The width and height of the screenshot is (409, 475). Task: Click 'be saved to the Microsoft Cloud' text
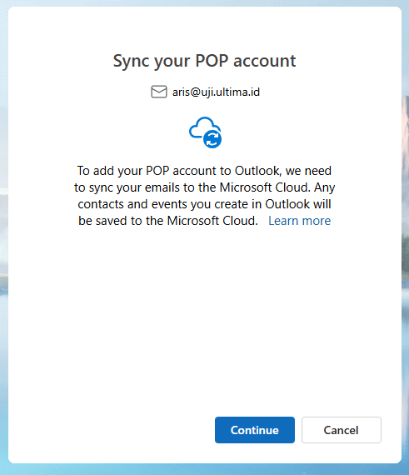pos(168,221)
